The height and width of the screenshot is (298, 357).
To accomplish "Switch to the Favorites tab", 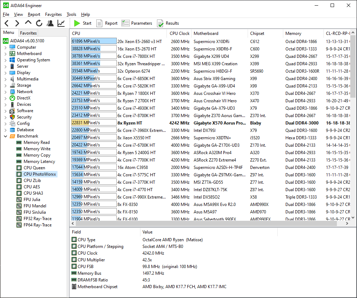I will click(x=28, y=33).
